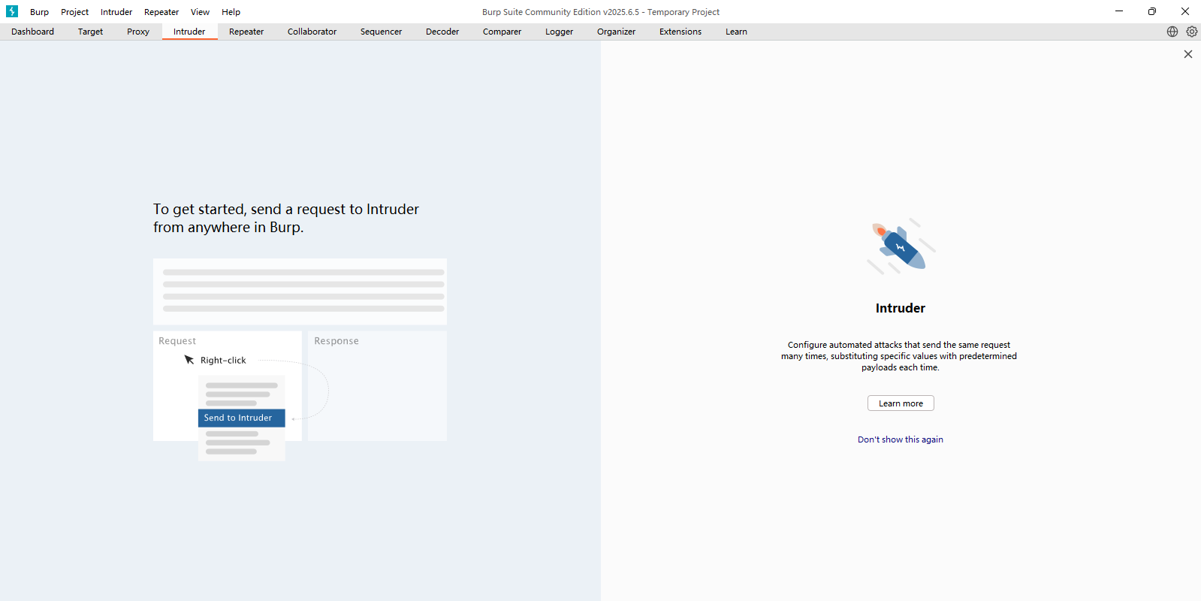The height and width of the screenshot is (601, 1201).
Task: View the Organizer tab
Action: pos(616,32)
